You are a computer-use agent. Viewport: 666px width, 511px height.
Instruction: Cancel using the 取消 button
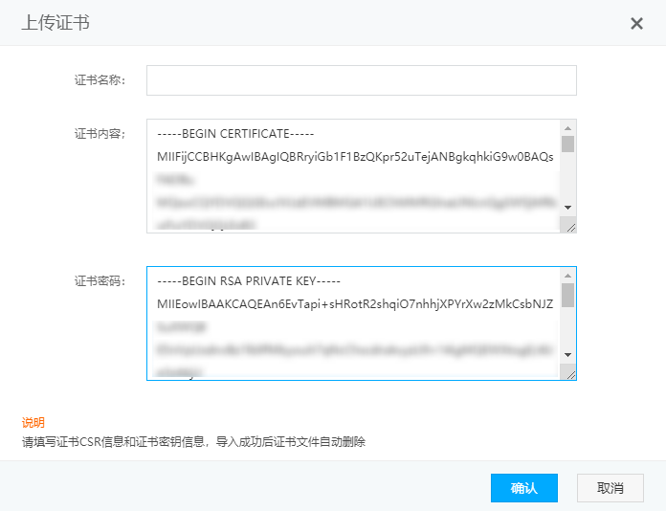[x=610, y=488]
